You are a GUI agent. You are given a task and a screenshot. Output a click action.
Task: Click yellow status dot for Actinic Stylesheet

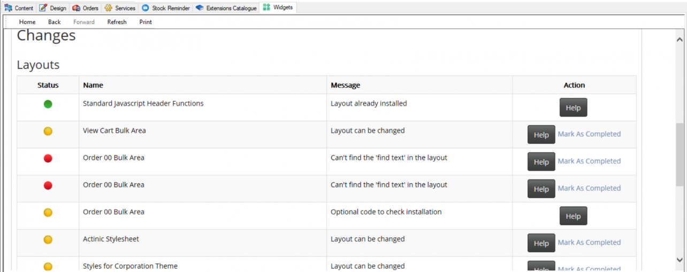(x=48, y=240)
